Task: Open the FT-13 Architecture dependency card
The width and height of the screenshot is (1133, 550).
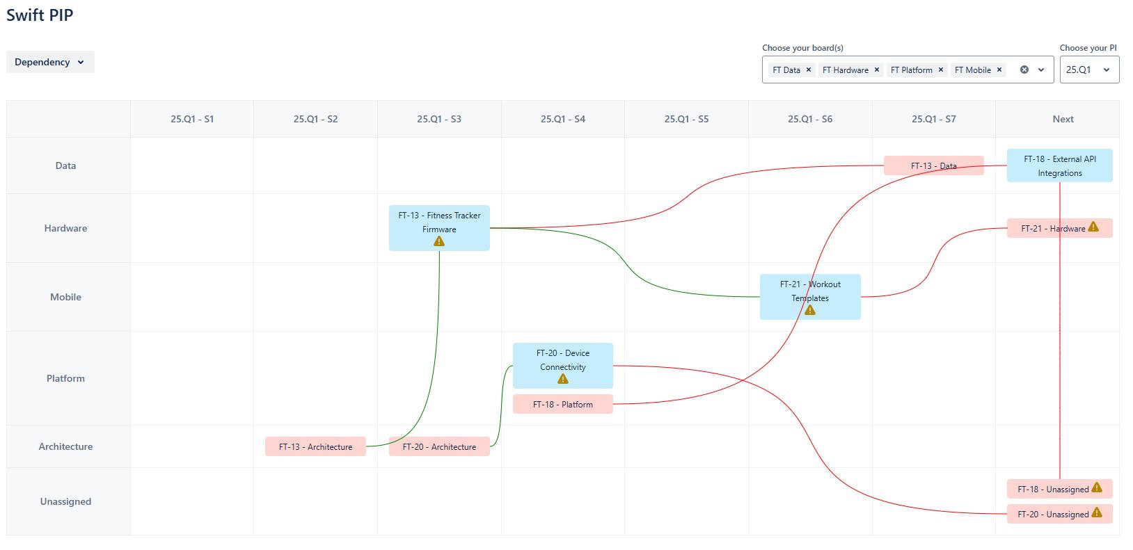Action: tap(315, 446)
